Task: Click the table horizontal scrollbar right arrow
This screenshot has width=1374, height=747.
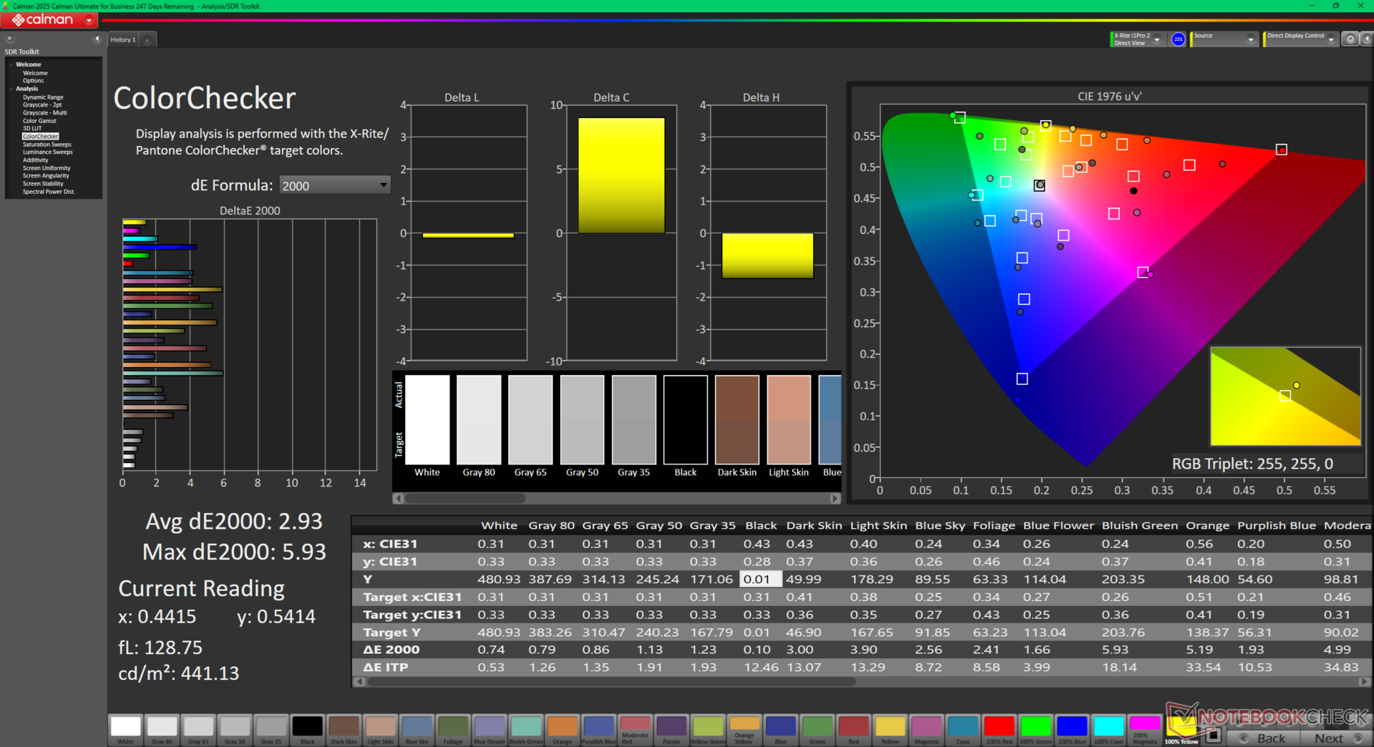Action: 1364,682
